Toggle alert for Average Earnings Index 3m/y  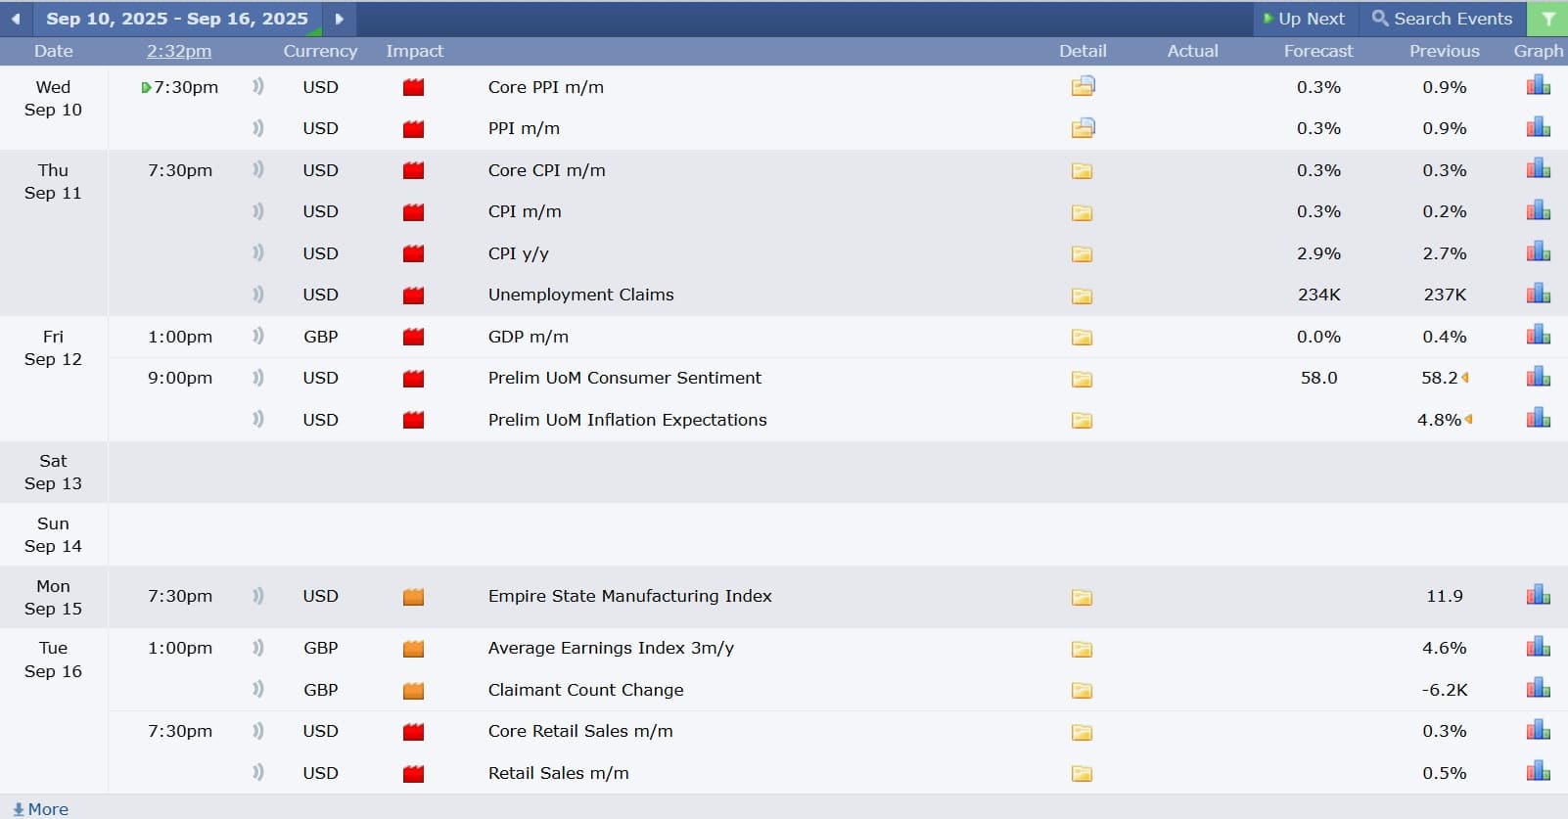point(258,647)
